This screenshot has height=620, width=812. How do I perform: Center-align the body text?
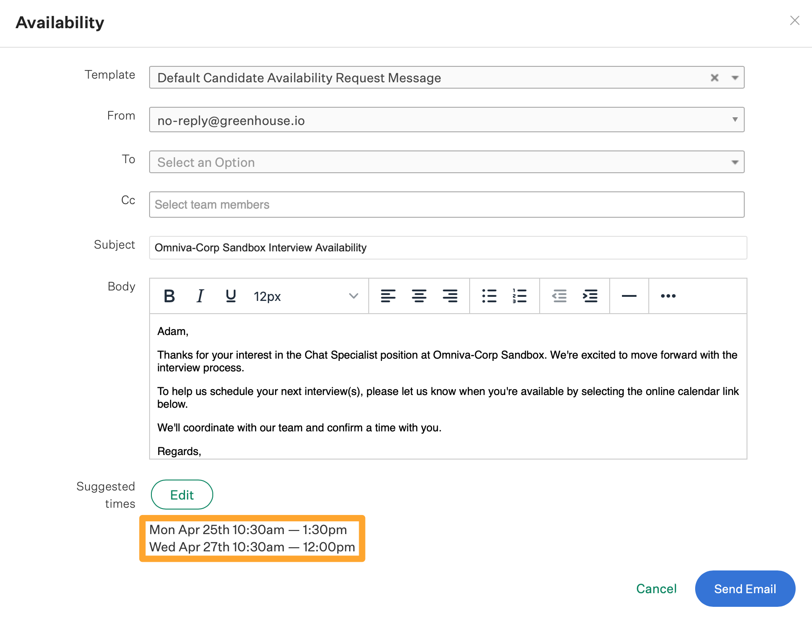[419, 296]
